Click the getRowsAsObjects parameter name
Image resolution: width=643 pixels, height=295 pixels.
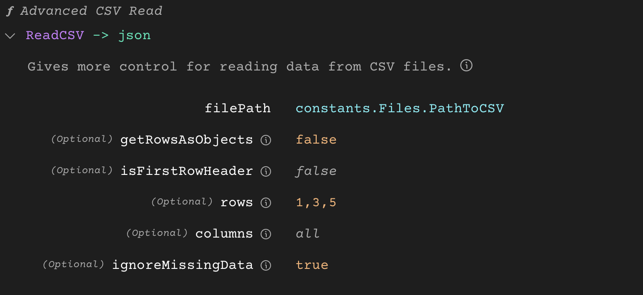pos(186,140)
